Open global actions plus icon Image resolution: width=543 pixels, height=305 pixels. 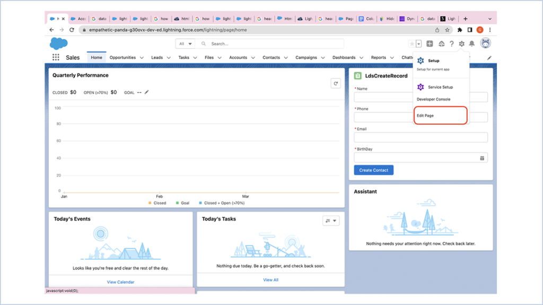[x=430, y=43]
